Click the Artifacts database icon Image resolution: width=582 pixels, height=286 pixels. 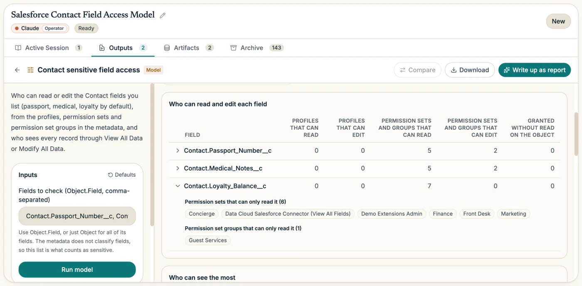tap(167, 48)
